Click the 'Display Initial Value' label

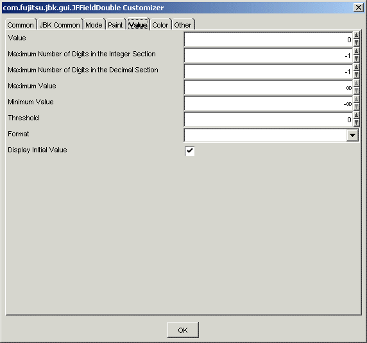pos(37,150)
